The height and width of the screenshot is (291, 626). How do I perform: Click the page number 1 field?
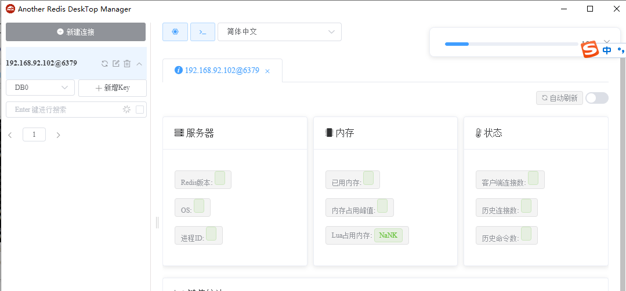pyautogui.click(x=34, y=134)
